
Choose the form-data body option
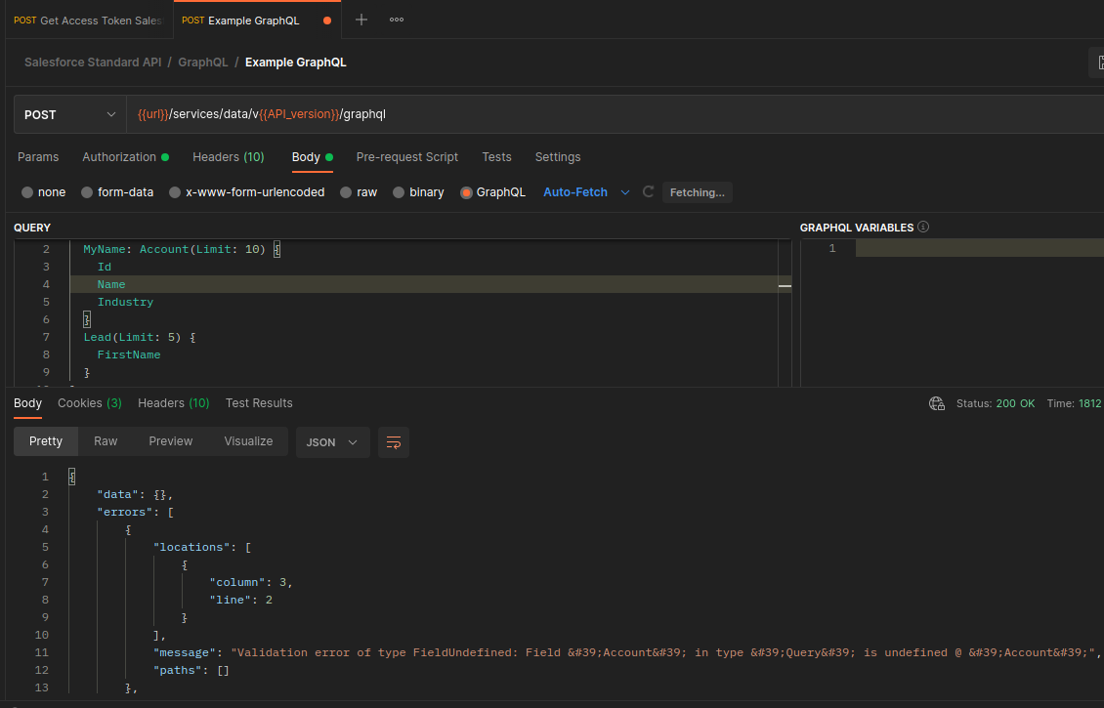point(87,192)
